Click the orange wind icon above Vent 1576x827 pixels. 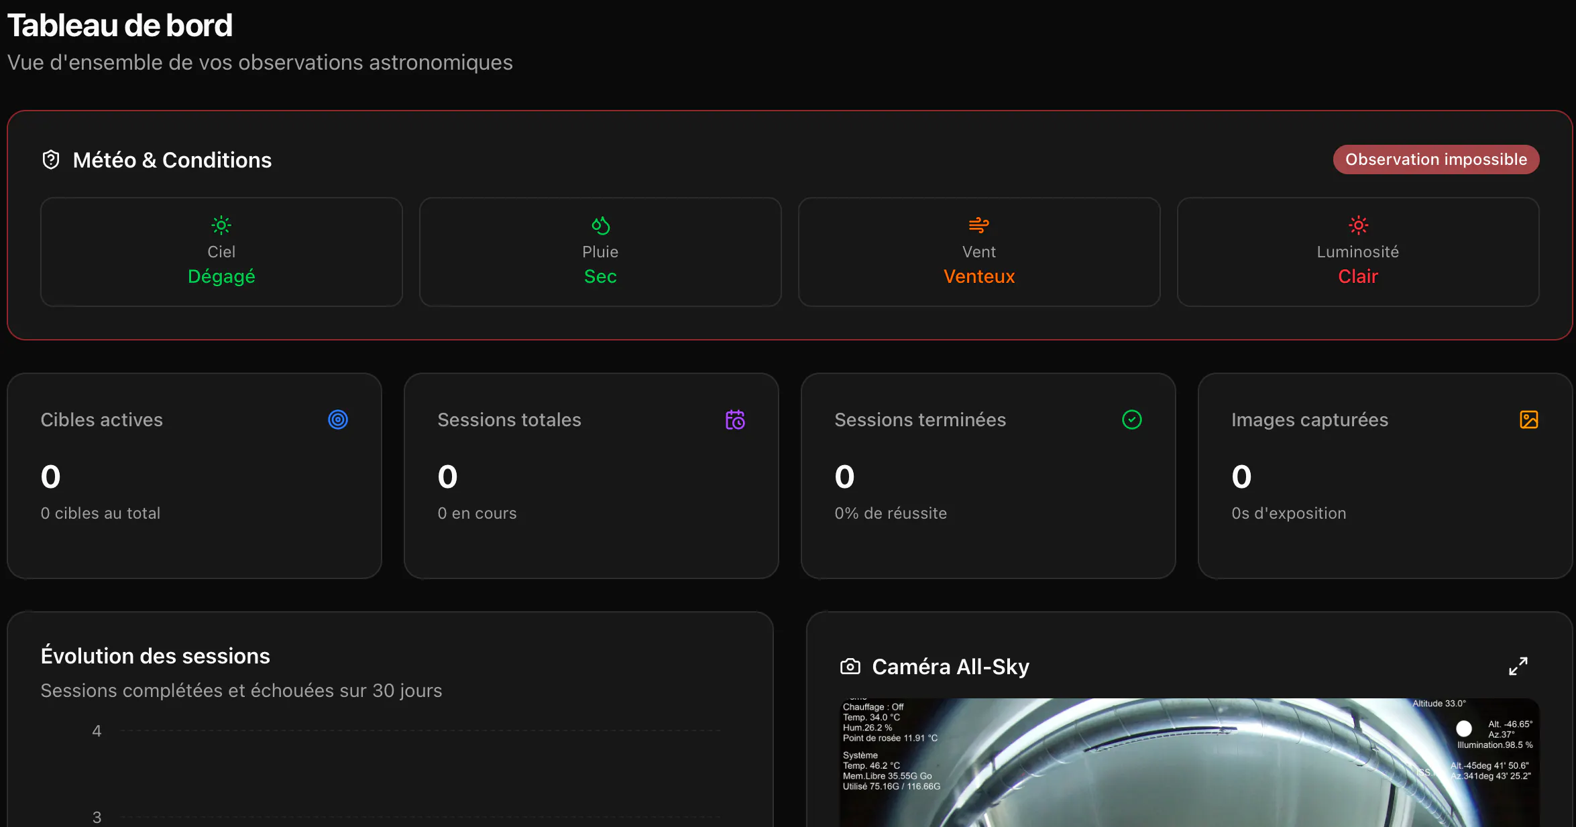coord(978,225)
